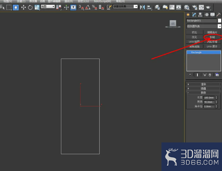The height and width of the screenshot is (171, 222).
Task: Switch to the Modify command panel tab
Action: tap(194, 14)
